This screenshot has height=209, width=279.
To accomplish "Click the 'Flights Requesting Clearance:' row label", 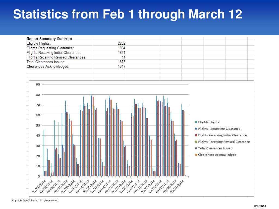I will click(x=50, y=48).
